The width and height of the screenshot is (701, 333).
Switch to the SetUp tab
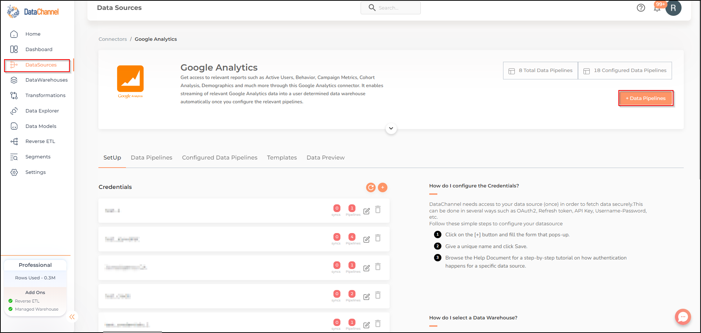[112, 158]
